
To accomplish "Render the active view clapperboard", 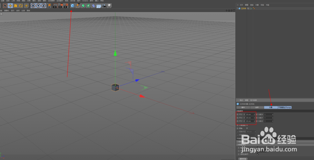I will [55, 6].
